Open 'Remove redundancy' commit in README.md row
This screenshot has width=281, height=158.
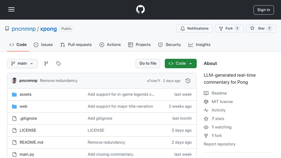tap(107, 142)
